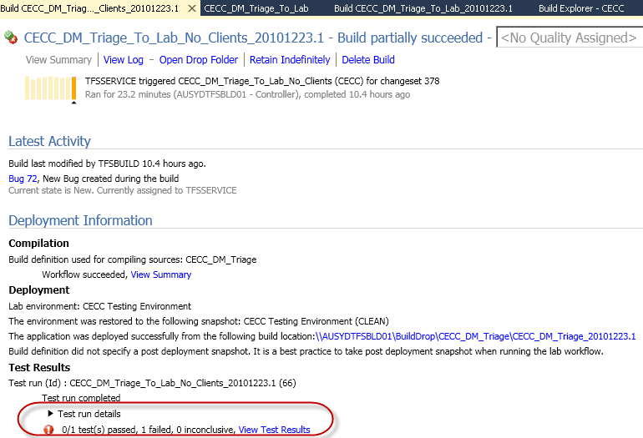This screenshot has height=438, width=643.
Task: Click the last bar in build history chart
Action: [73, 88]
